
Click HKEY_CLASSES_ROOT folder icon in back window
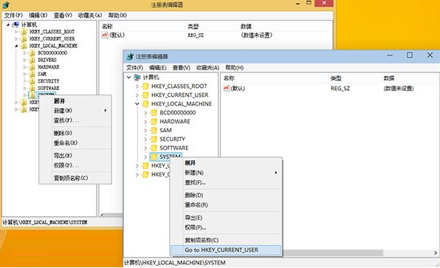click(x=24, y=32)
